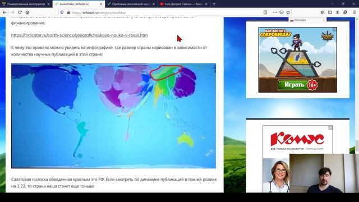Close the Нил Деграсс Тайсон tab

[206, 4]
